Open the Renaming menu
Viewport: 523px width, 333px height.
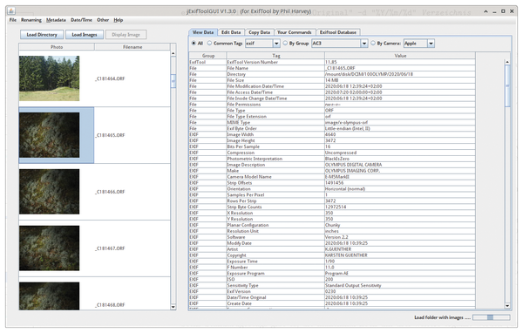[31, 20]
